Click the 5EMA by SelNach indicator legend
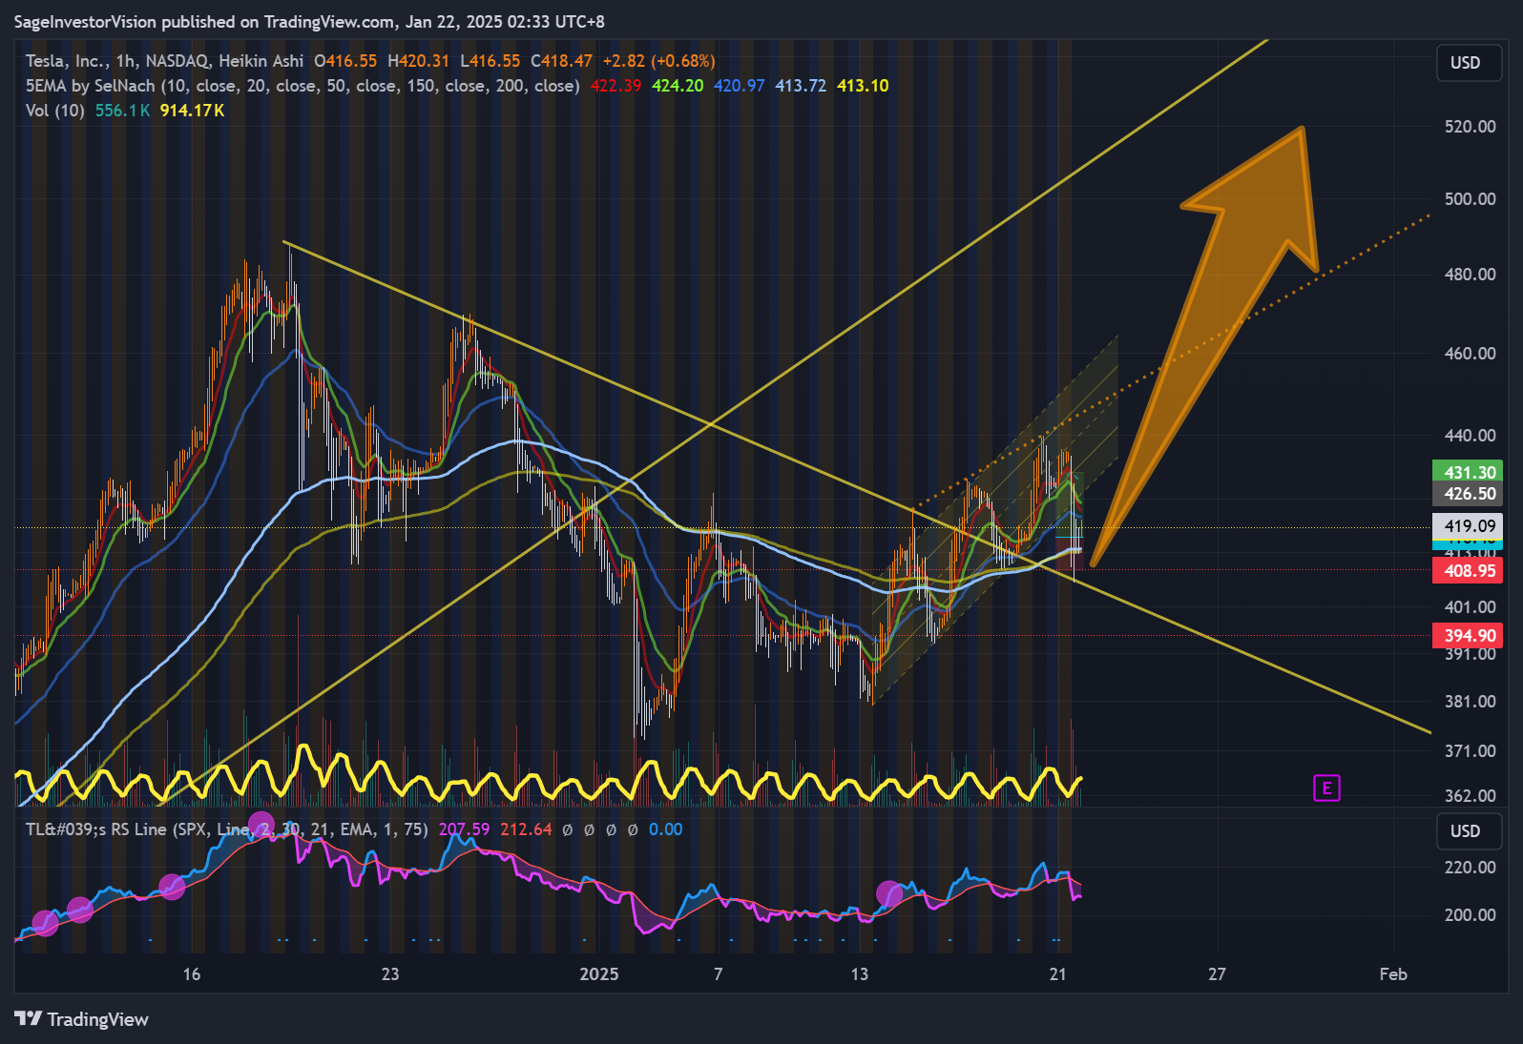 click(303, 86)
